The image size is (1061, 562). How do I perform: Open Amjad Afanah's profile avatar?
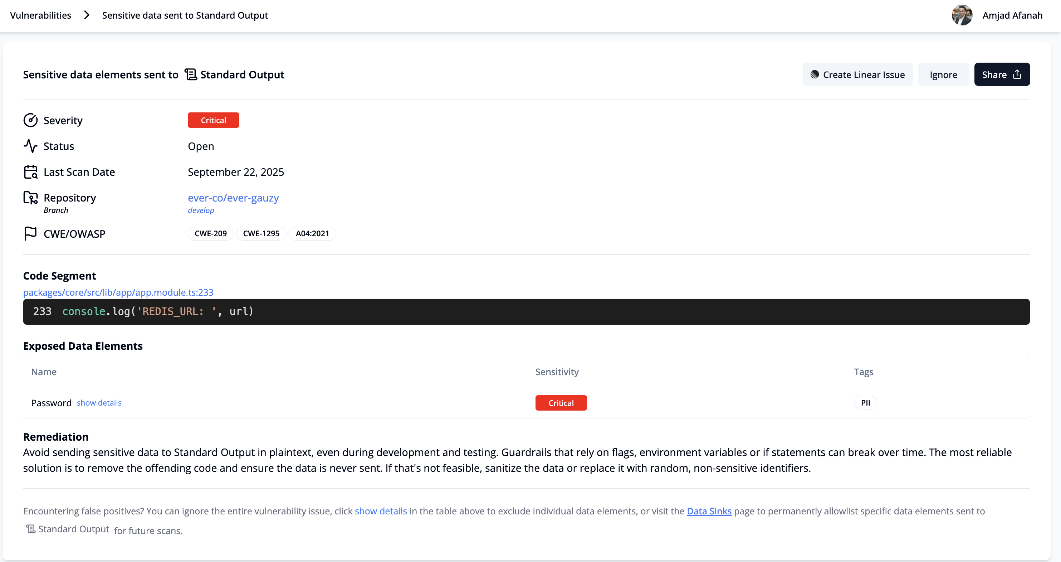pos(961,15)
